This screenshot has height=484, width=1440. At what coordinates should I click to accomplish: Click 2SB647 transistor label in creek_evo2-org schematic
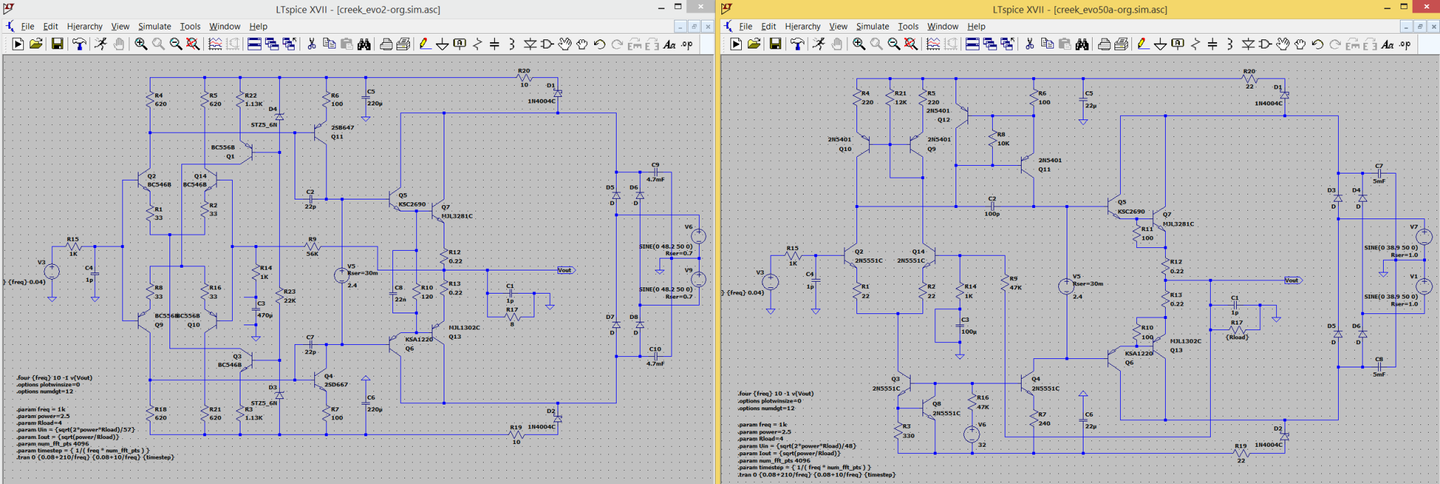[342, 128]
